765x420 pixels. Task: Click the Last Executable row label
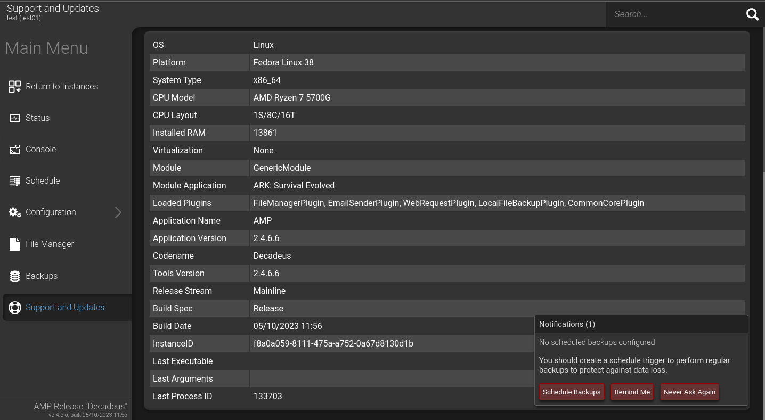[x=183, y=361]
